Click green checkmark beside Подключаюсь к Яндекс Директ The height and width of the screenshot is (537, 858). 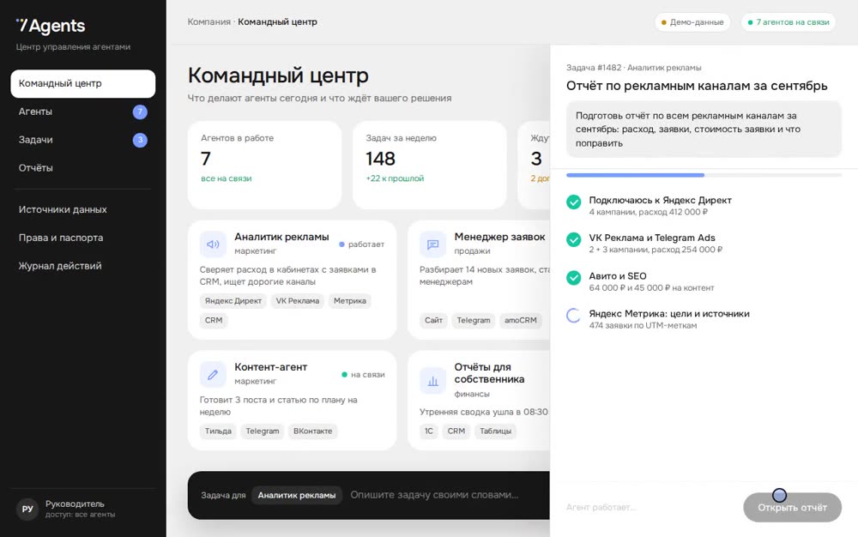tap(573, 202)
